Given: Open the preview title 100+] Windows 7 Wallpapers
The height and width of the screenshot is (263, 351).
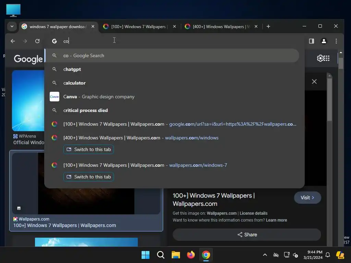Looking at the screenshot, I should point(214,200).
